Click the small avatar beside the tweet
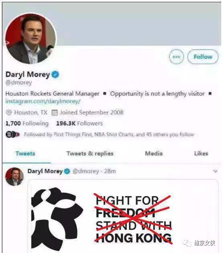 click(x=14, y=177)
